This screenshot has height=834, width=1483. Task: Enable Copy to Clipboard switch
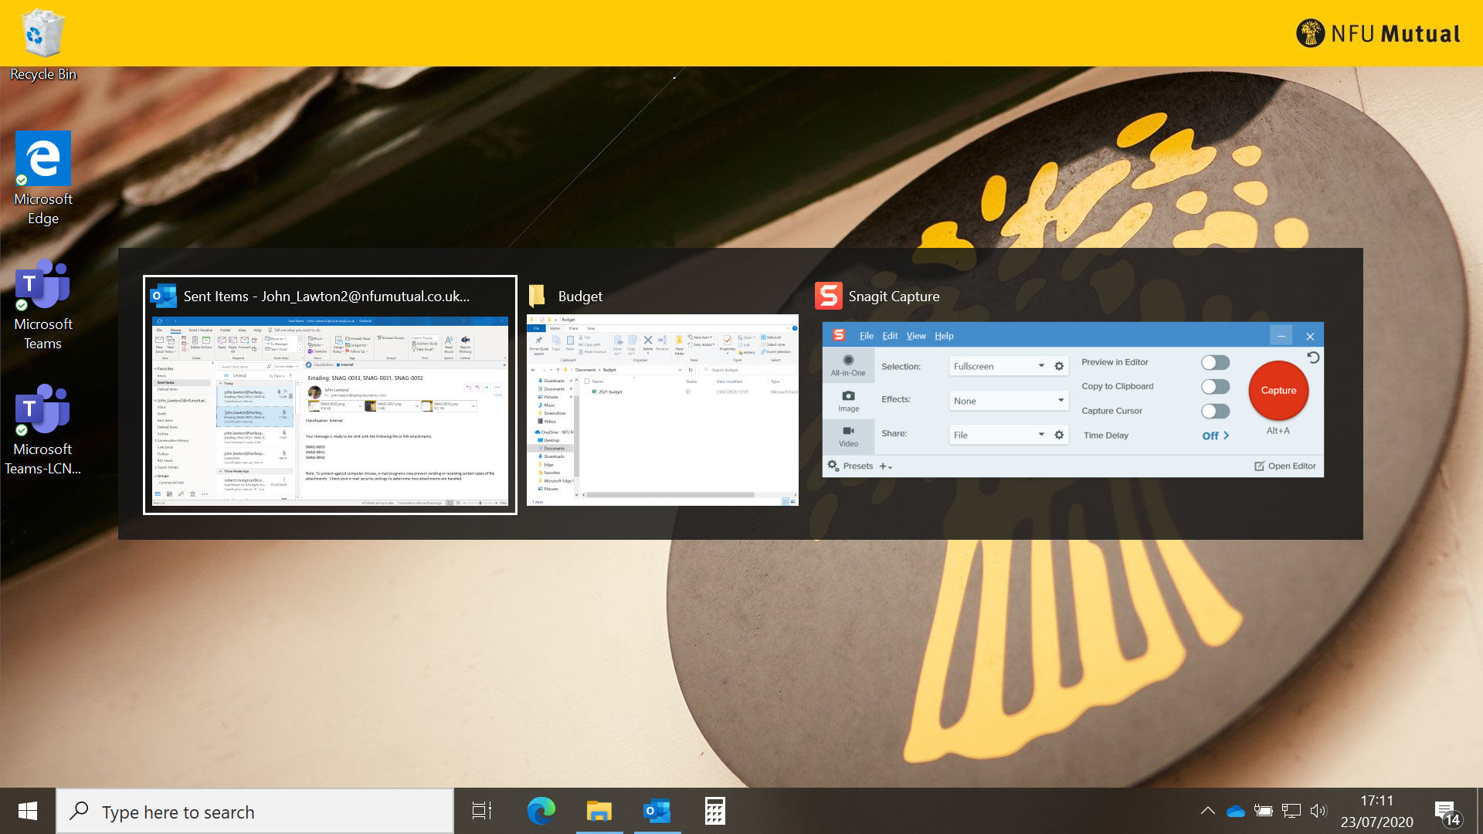(1215, 386)
